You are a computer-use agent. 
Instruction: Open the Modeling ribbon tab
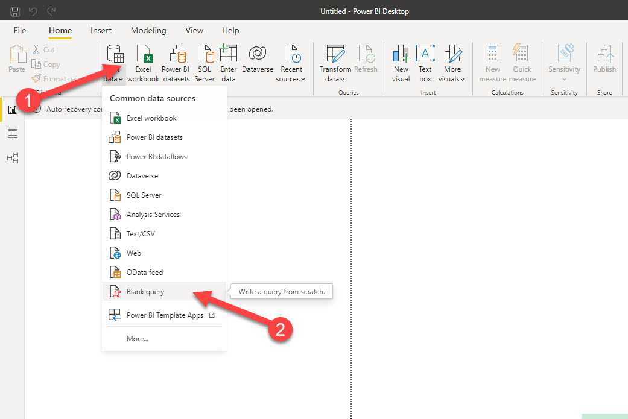pos(148,30)
